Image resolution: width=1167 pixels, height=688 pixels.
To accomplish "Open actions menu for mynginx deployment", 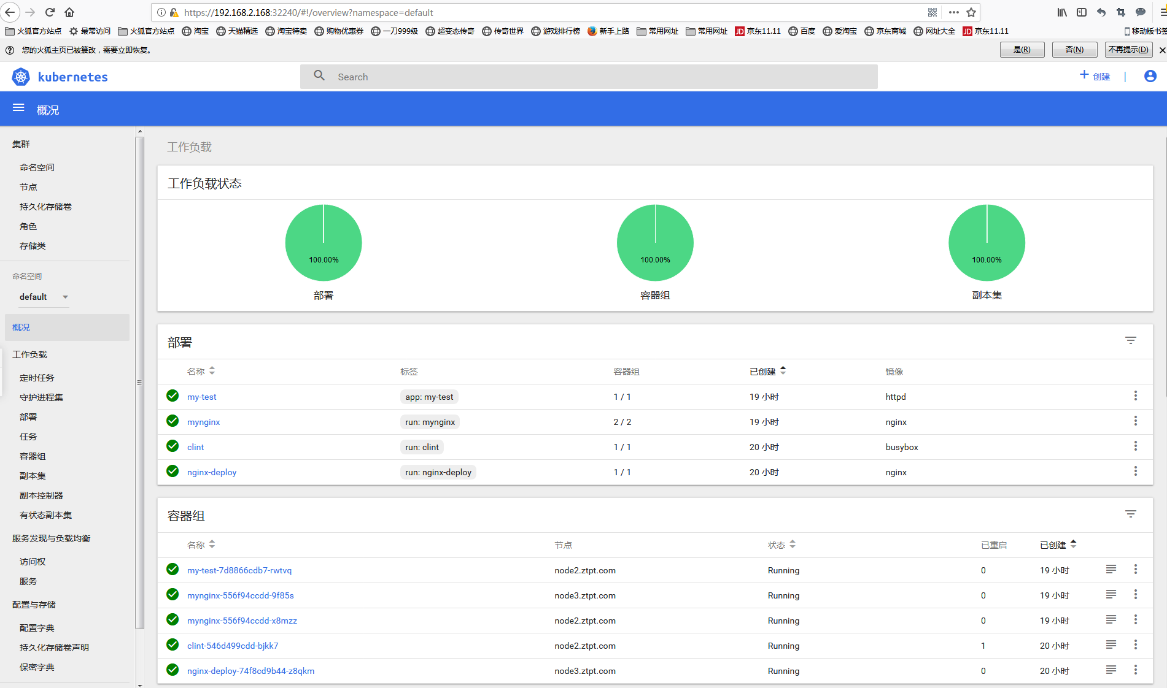I will 1135,421.
